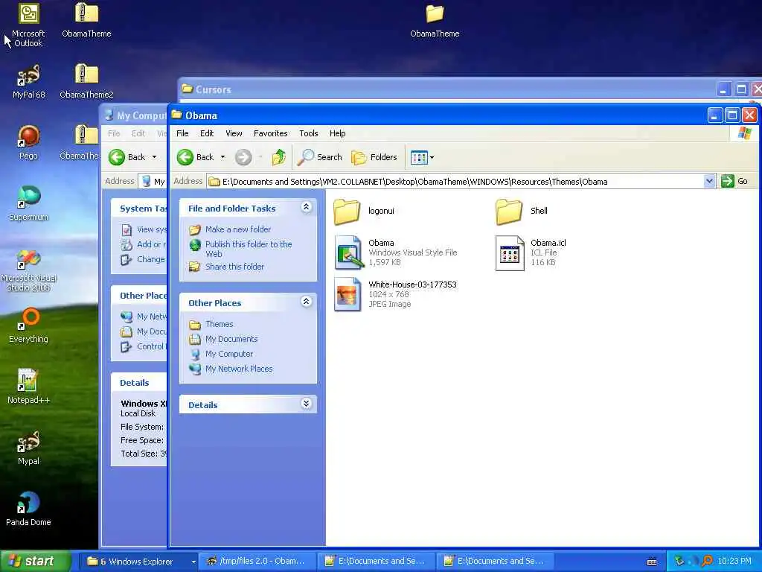This screenshot has height=572, width=762.
Task: Open Microsoft Outlook desktop icon
Action: tap(28, 26)
